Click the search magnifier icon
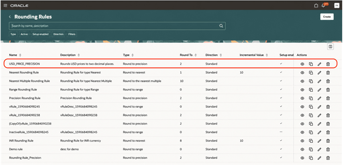The height and width of the screenshot is (166, 343). click(221, 26)
